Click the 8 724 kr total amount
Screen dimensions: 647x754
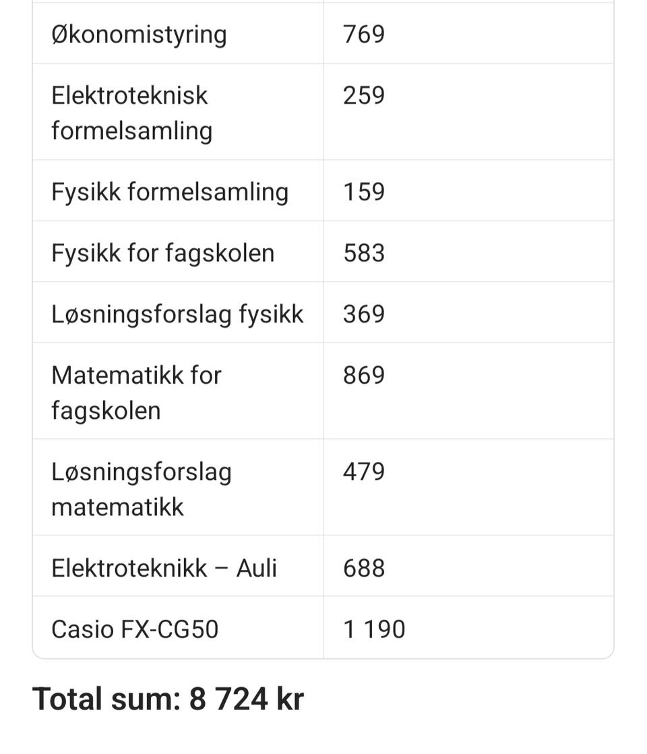(x=247, y=698)
